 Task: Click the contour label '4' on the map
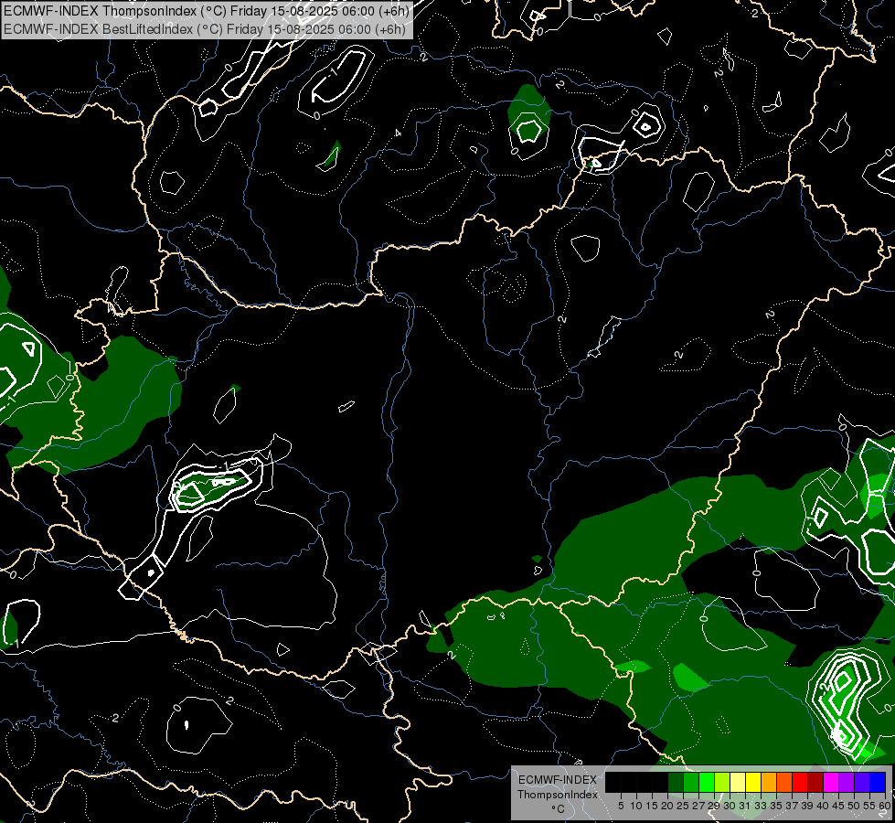(398, 134)
